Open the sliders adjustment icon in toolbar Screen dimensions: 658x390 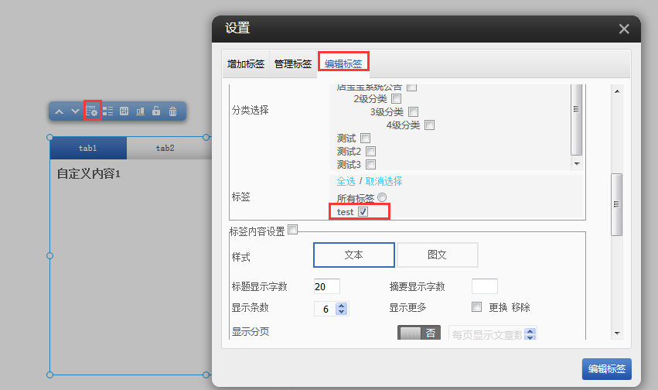point(124,111)
